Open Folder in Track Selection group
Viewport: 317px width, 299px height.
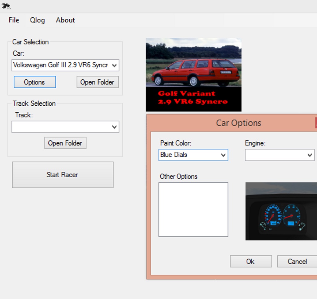pos(65,143)
